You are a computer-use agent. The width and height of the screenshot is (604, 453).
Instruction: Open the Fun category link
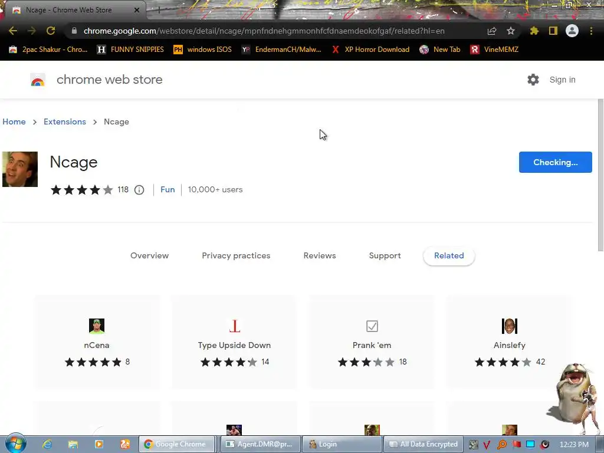(168, 189)
